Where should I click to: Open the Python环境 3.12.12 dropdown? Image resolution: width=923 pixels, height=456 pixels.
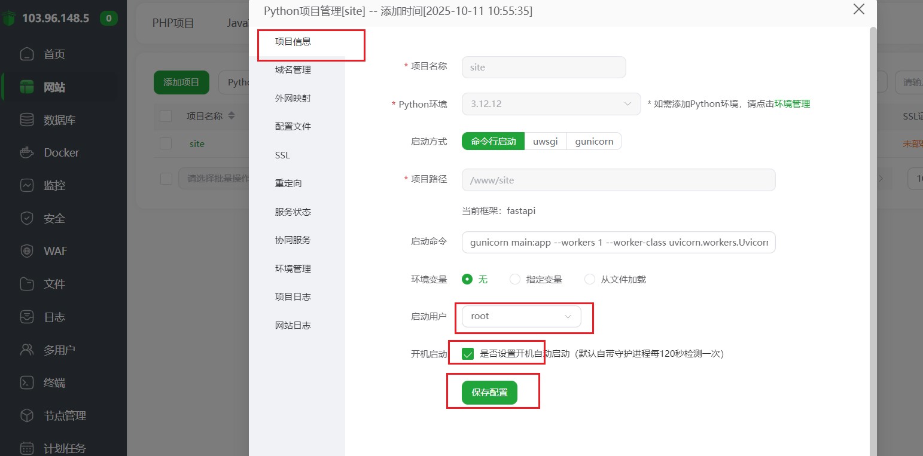coord(551,104)
